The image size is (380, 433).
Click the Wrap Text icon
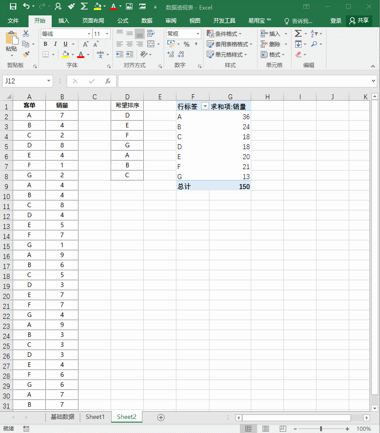pos(151,34)
